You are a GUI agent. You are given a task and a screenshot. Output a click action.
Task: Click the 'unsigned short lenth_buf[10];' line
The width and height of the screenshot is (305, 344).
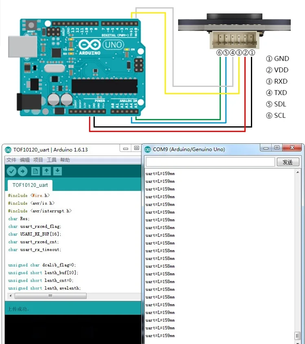coord(43,273)
